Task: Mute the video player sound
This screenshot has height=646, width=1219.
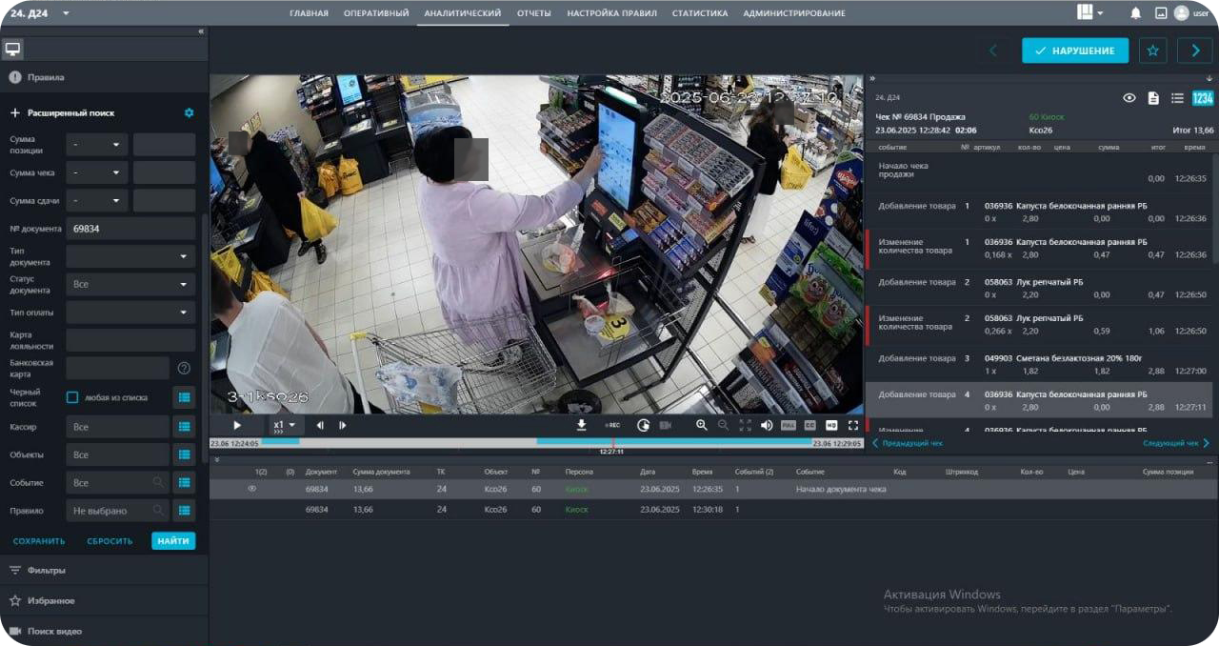Action: click(767, 425)
